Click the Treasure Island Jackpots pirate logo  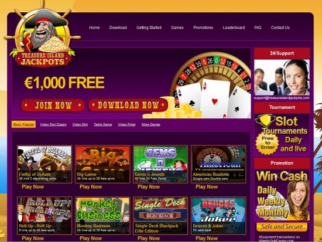pos(43,35)
